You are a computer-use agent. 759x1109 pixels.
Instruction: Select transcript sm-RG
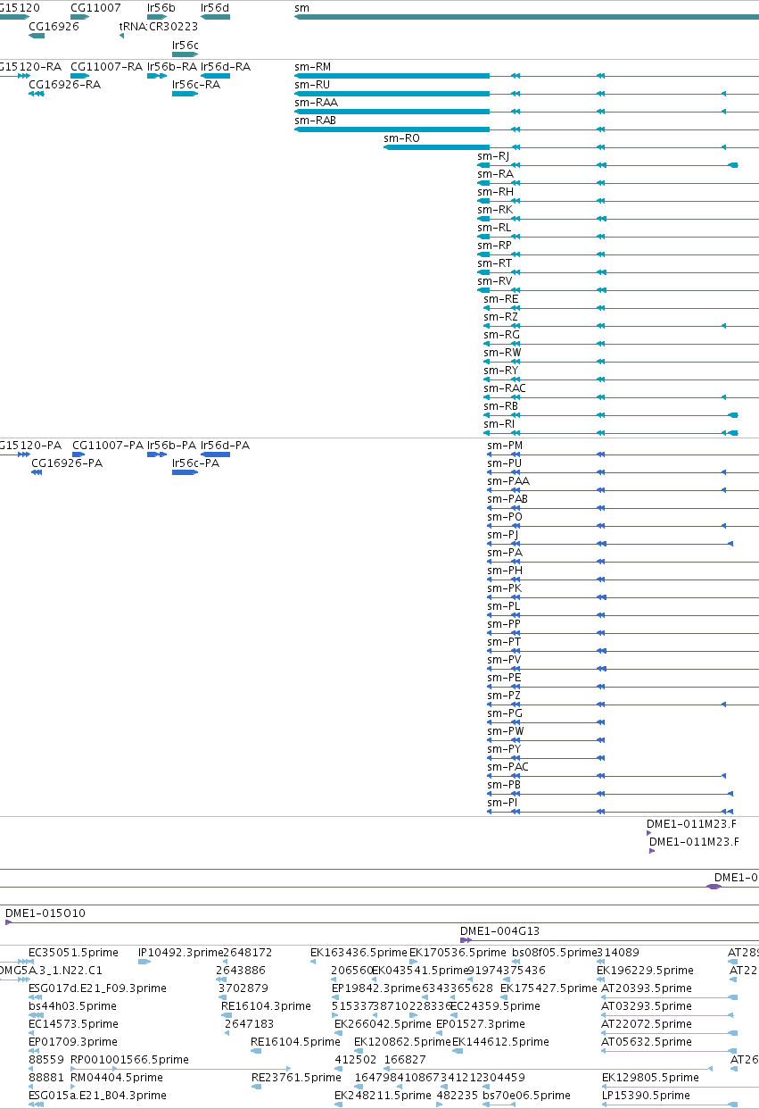pos(621,344)
